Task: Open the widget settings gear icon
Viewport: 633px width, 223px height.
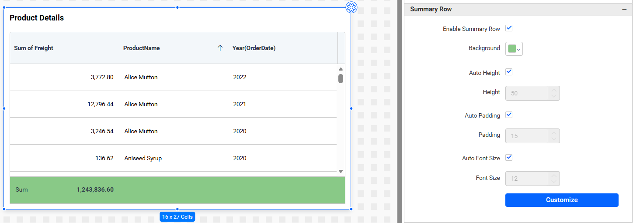Action: pos(351,7)
